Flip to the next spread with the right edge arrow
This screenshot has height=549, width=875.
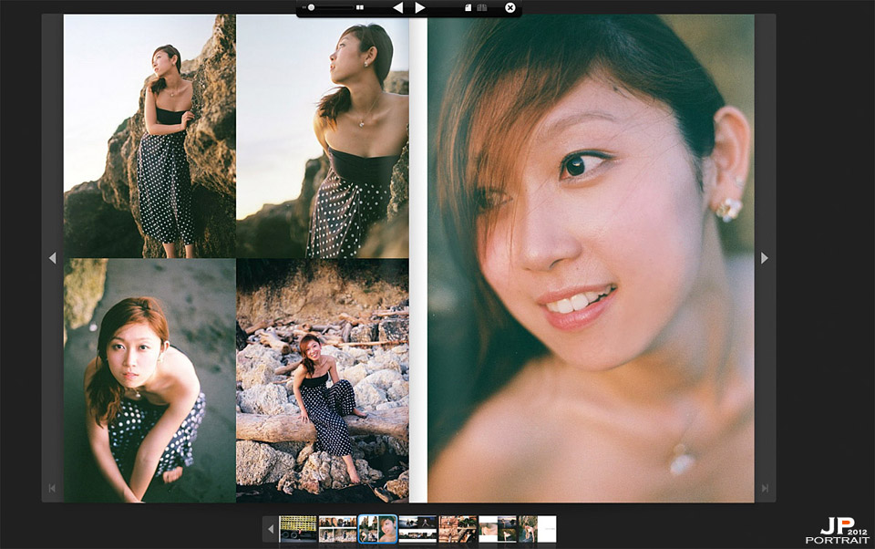click(765, 258)
